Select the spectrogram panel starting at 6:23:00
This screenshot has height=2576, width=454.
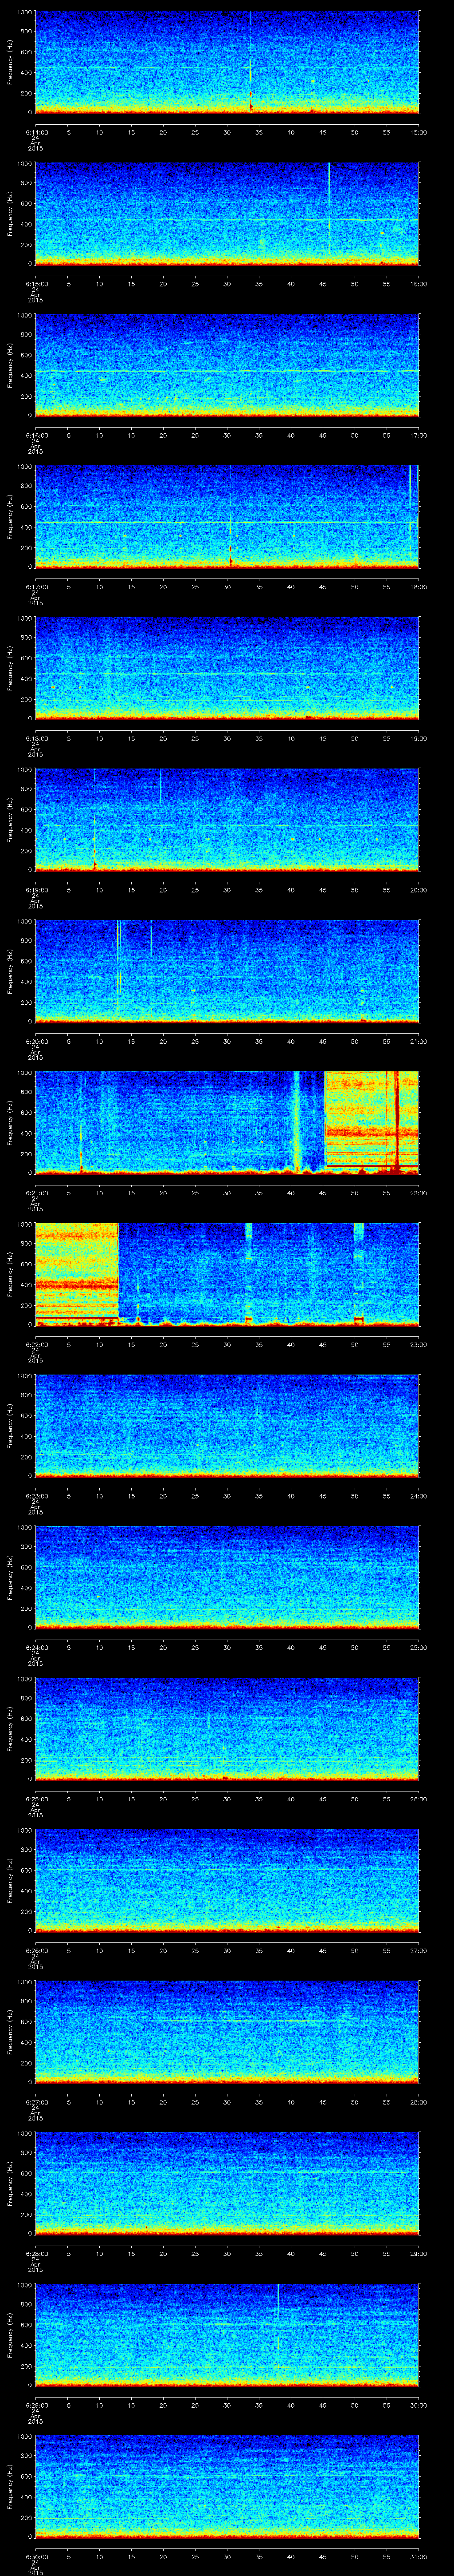point(227,1426)
